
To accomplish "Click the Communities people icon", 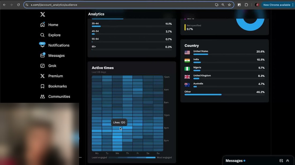I will point(43,96).
